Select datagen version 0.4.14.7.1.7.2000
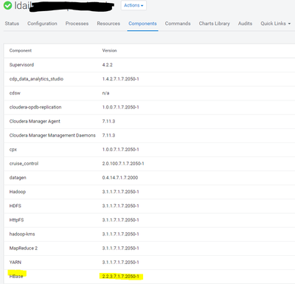The height and width of the screenshot is (284, 295). [x=120, y=178]
